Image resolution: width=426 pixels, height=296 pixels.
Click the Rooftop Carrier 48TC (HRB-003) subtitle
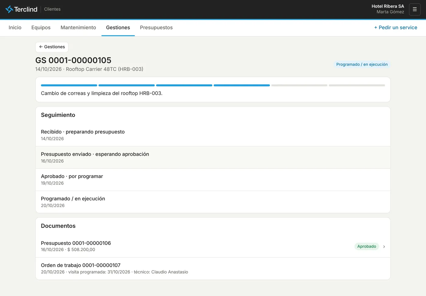(x=104, y=69)
